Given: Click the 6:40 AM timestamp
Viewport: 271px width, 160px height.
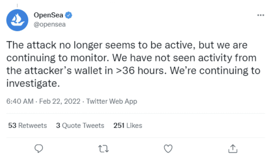Looking at the screenshot, I should click(20, 101).
